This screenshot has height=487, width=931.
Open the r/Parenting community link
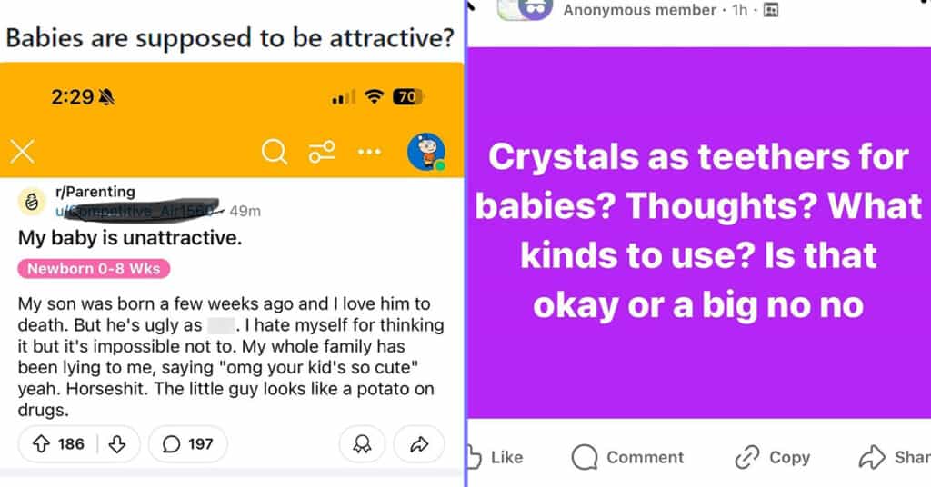click(x=95, y=192)
